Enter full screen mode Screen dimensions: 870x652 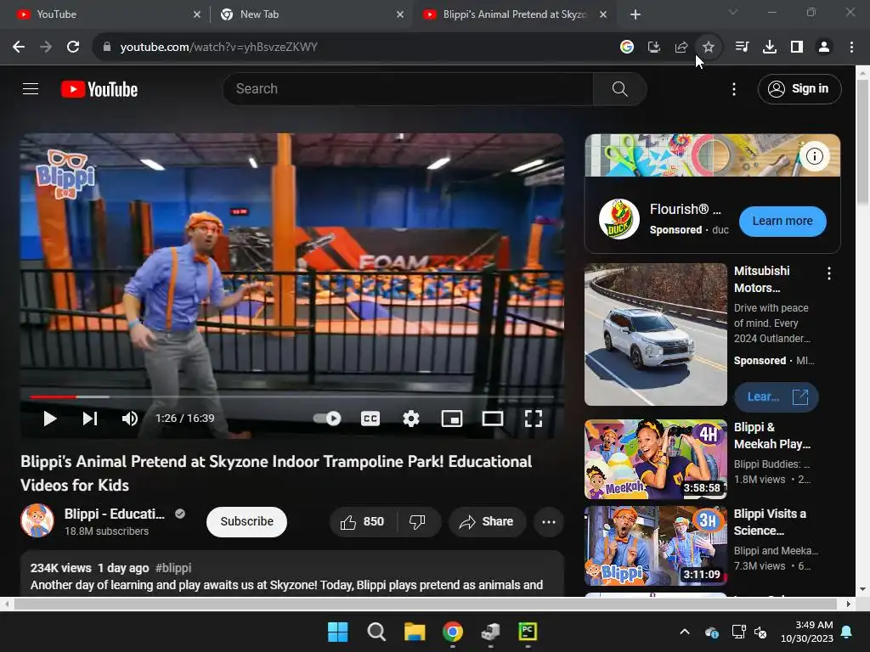click(534, 419)
